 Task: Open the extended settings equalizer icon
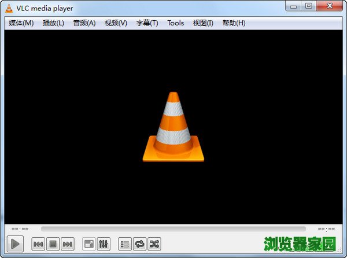click(x=104, y=244)
